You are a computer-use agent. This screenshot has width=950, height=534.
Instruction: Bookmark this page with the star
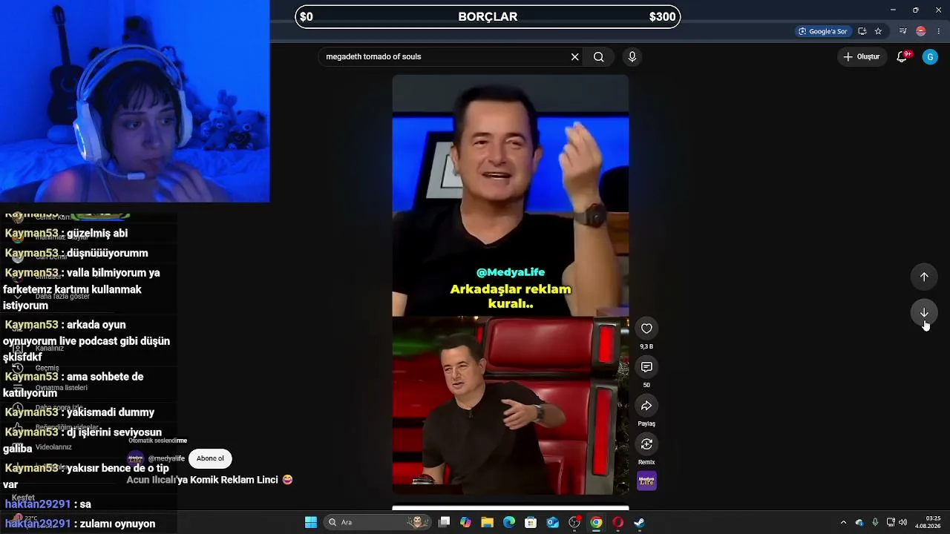point(878,31)
